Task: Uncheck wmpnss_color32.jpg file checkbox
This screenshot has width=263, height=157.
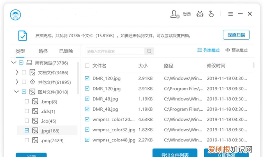Action: point(87,130)
